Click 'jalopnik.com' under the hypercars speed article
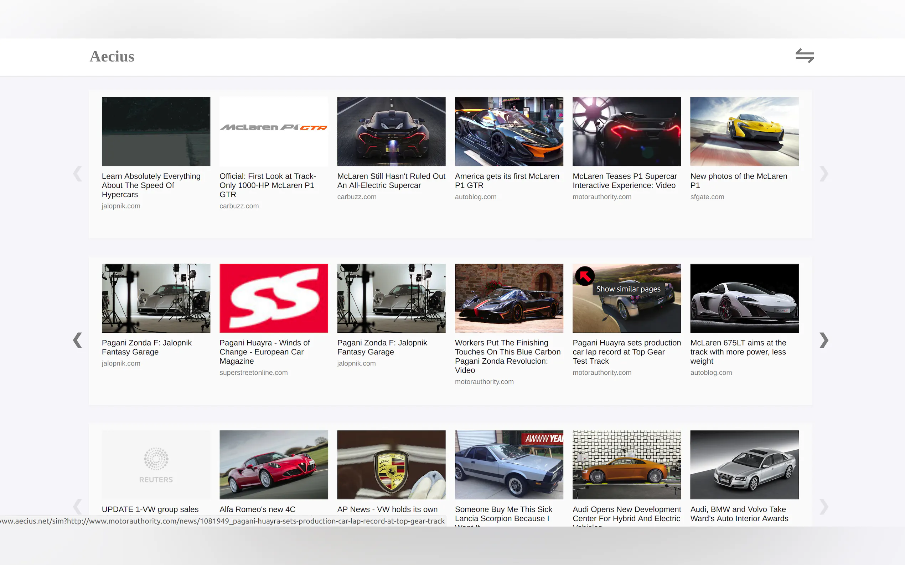This screenshot has height=565, width=905. [x=121, y=206]
